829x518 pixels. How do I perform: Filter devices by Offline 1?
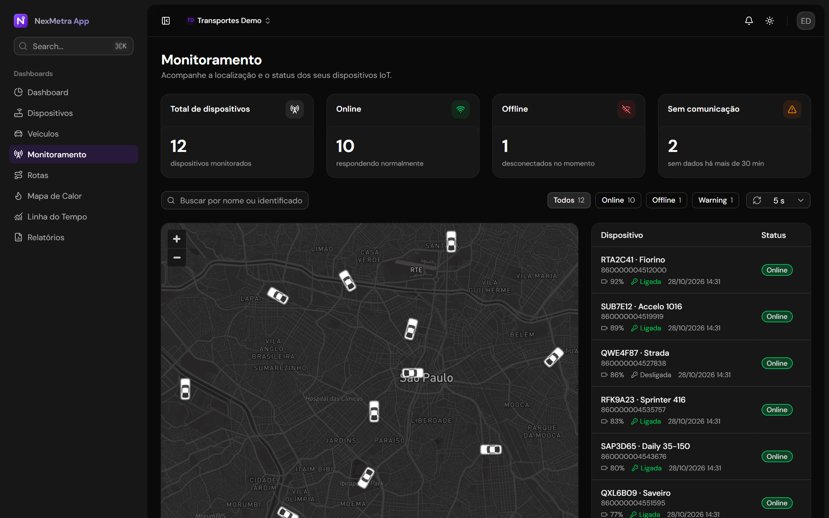(667, 200)
